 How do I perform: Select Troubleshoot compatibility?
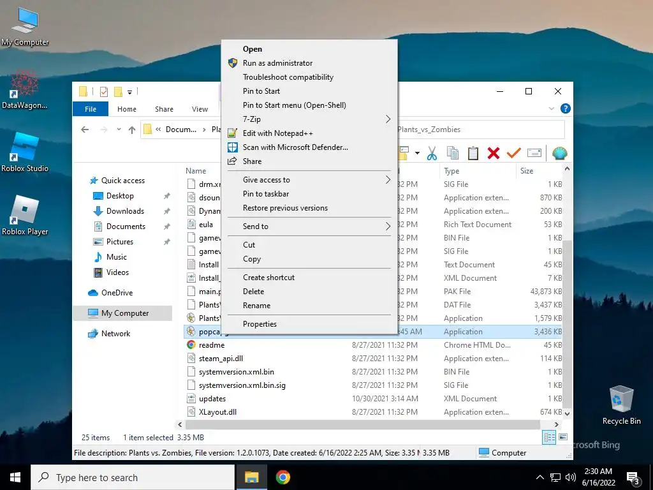[288, 77]
